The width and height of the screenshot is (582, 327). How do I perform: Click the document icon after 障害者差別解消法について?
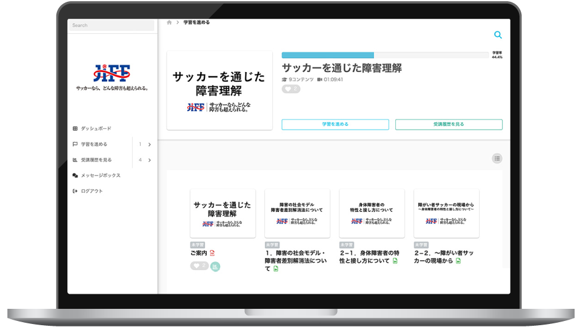[276, 269]
